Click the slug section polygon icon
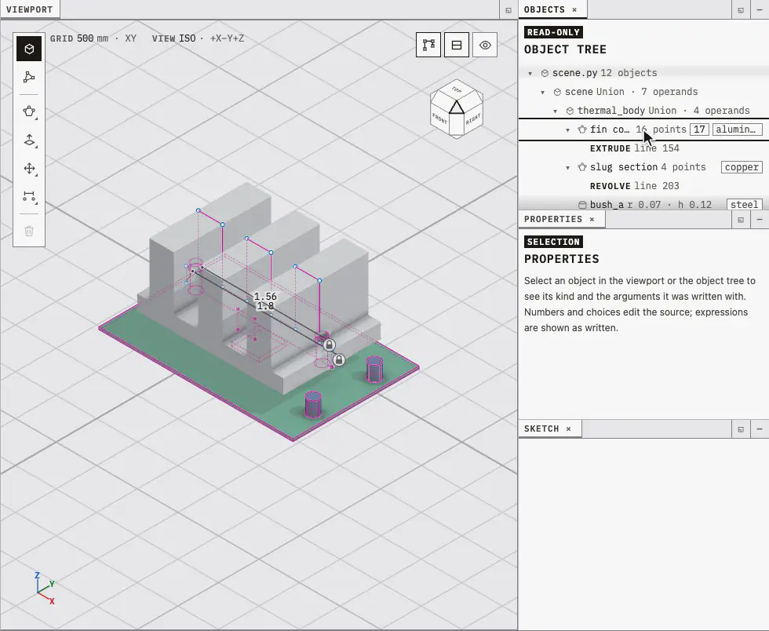Screen dimensions: 769x631 pyautogui.click(x=582, y=167)
